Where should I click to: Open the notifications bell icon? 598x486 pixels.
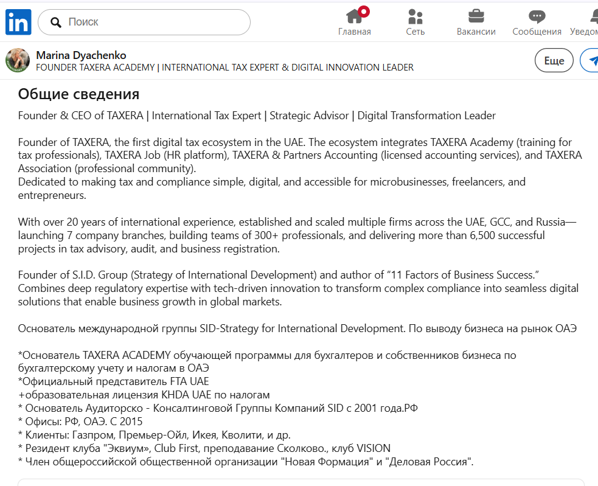(591, 16)
